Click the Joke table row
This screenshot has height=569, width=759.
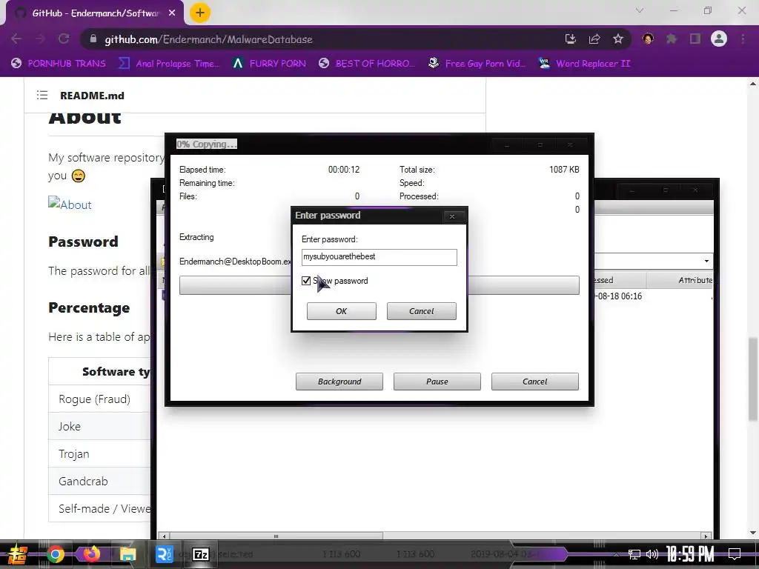point(99,426)
